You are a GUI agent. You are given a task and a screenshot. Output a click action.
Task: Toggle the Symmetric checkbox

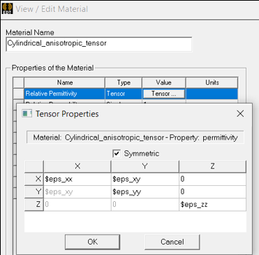(117, 154)
